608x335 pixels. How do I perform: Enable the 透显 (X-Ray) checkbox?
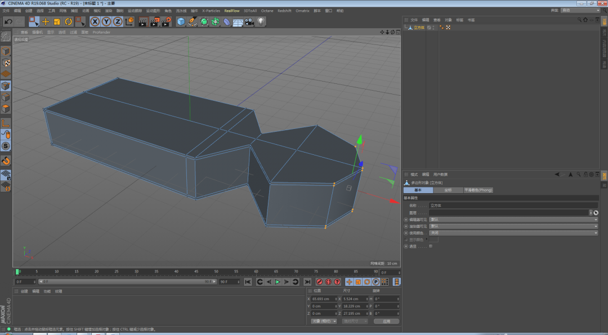pyautogui.click(x=431, y=246)
